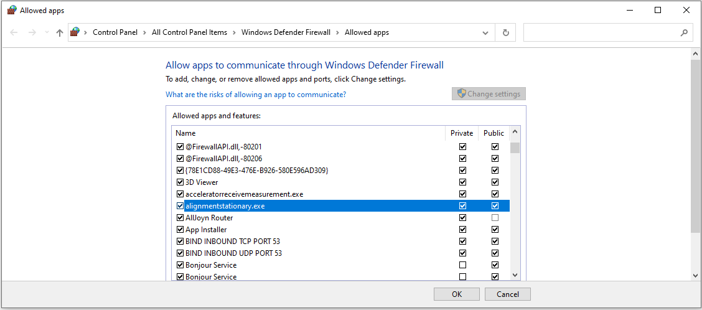Click the Forward navigation arrow
This screenshot has height=310, width=702.
pyautogui.click(x=32, y=33)
